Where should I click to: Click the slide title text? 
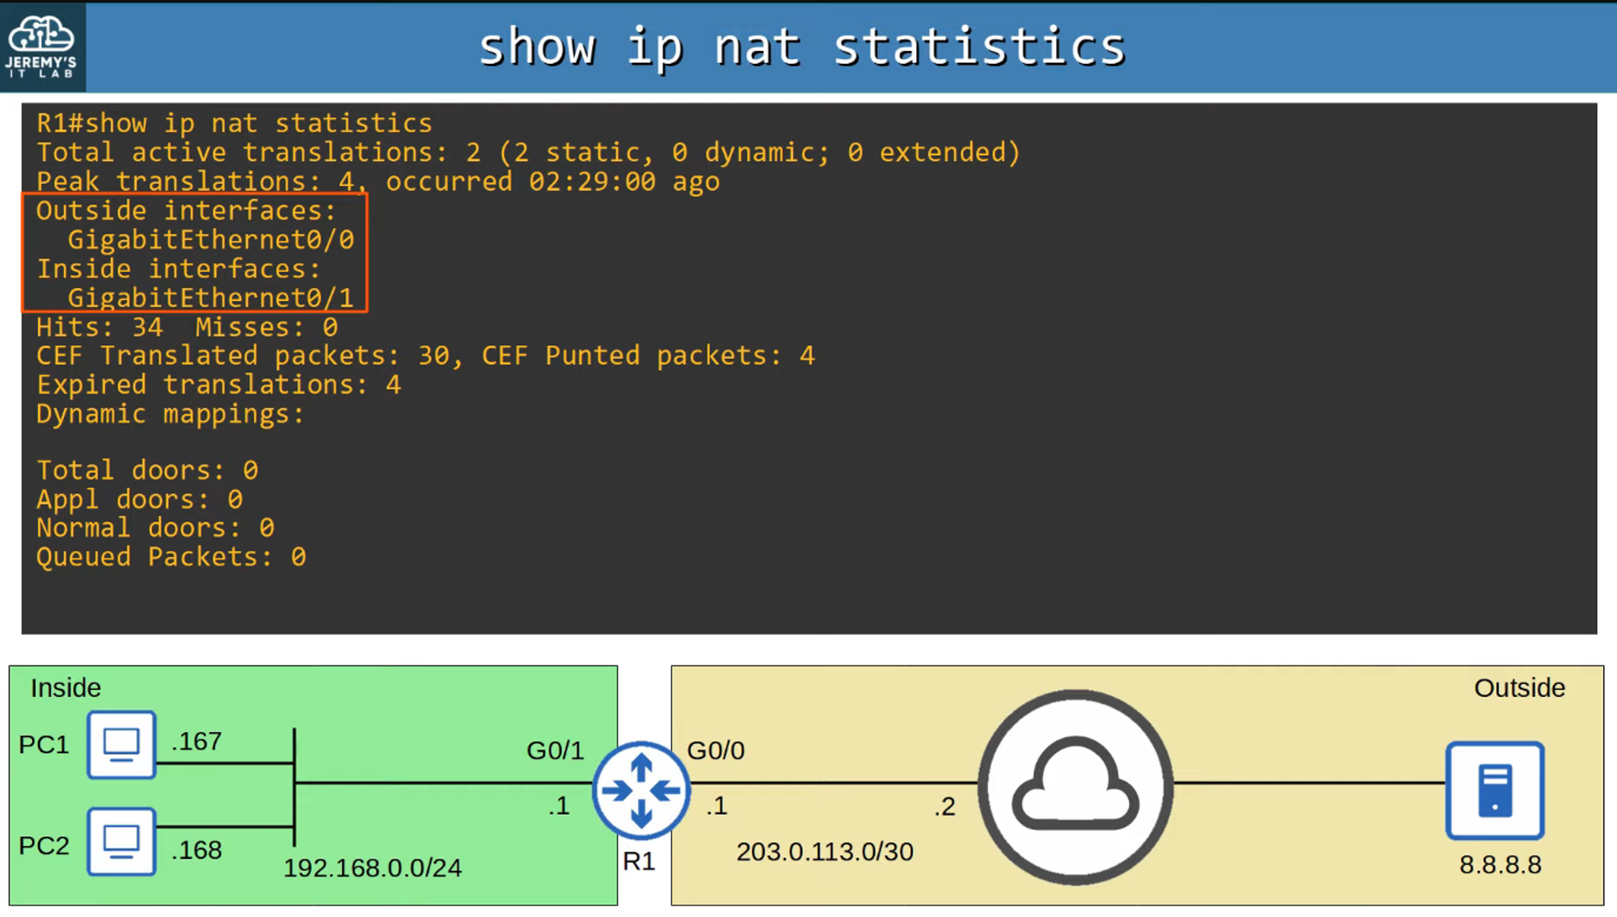(801, 47)
